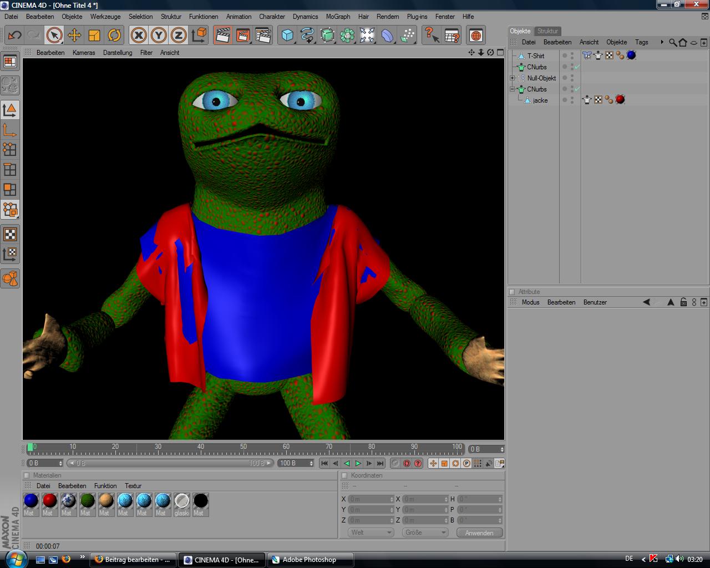Select the Texture mode checkerboard icon
The width and height of the screenshot is (710, 568).
(x=10, y=234)
